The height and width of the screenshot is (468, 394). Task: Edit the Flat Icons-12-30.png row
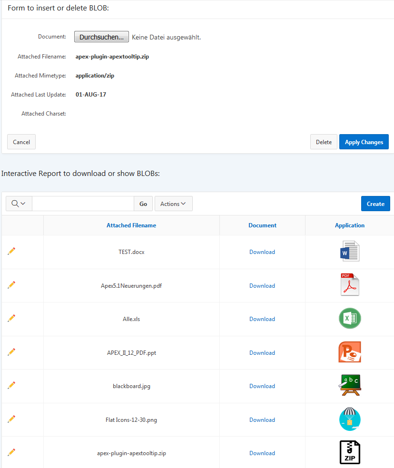point(11,419)
